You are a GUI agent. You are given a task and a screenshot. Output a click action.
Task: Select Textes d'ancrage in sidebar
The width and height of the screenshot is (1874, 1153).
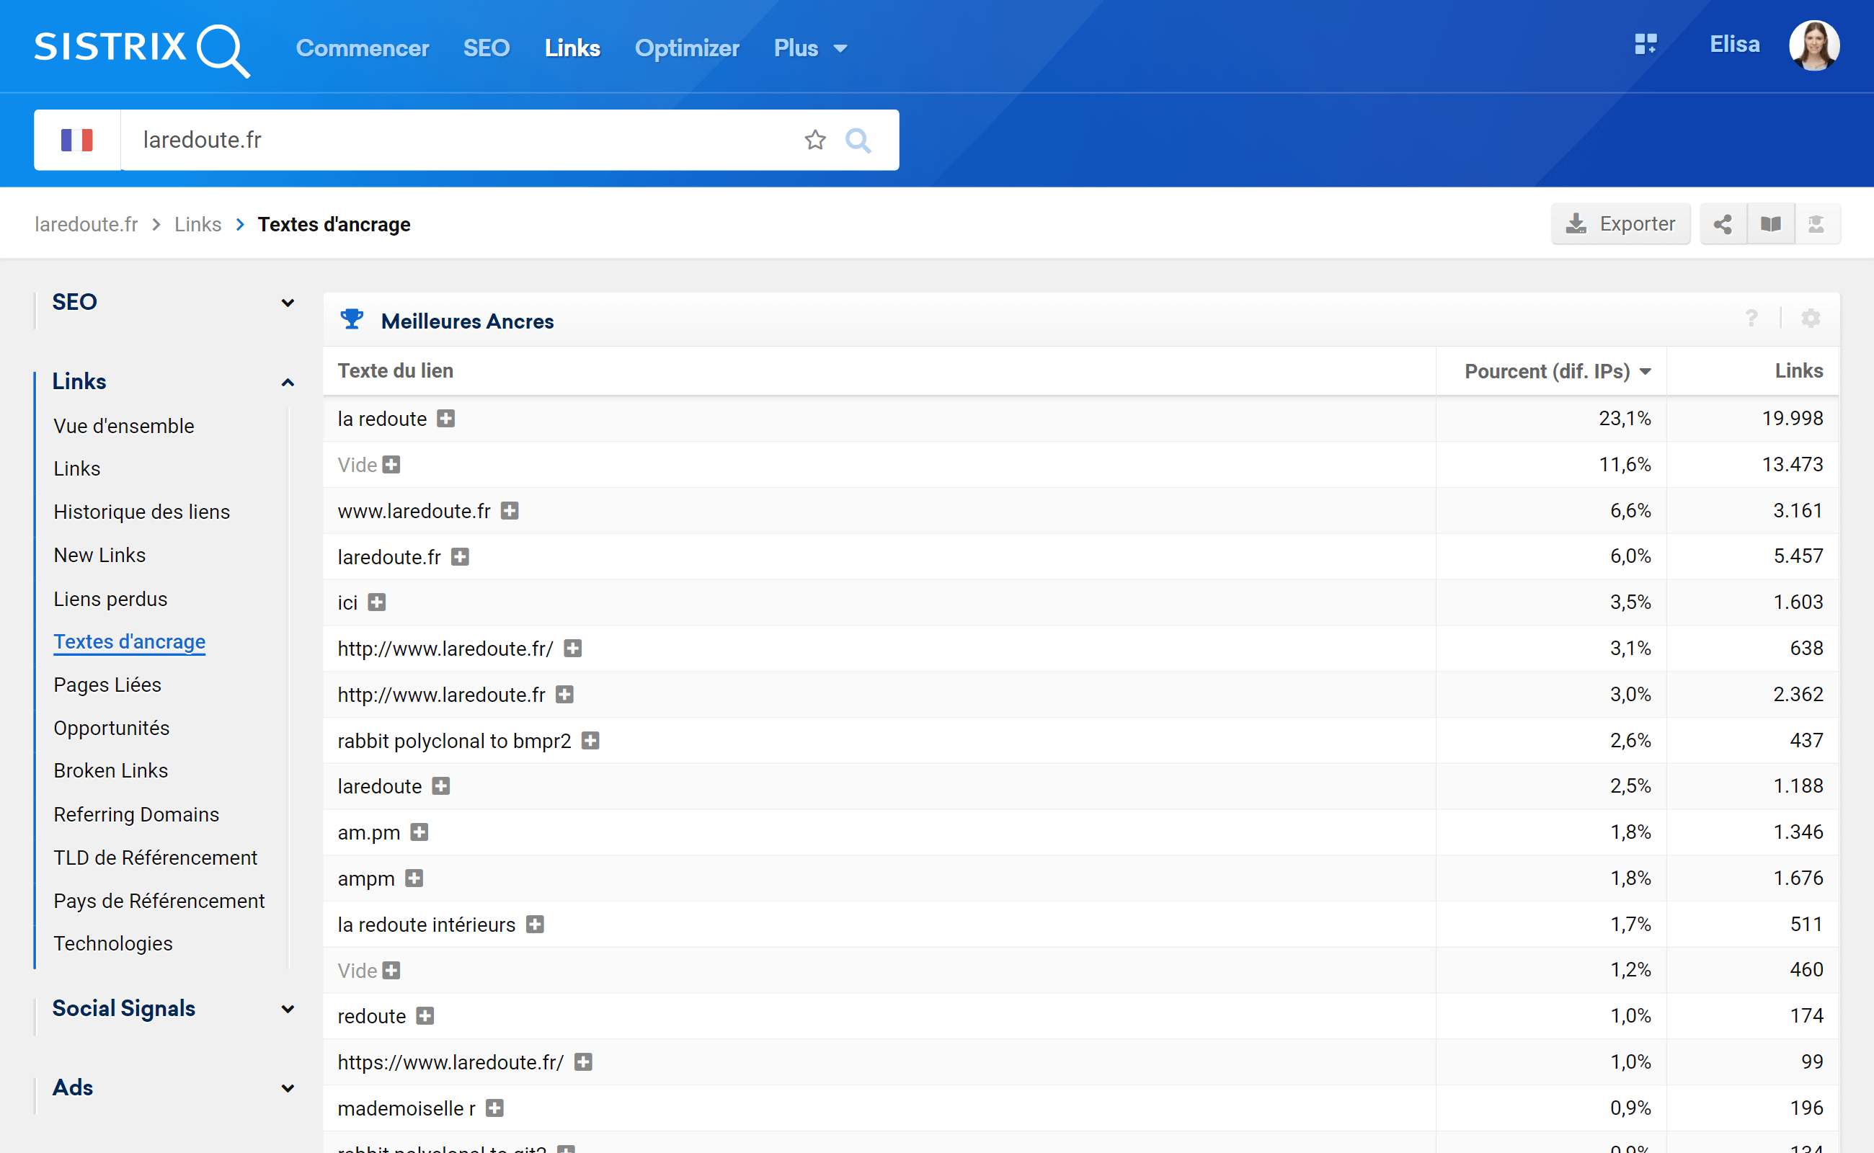(130, 641)
